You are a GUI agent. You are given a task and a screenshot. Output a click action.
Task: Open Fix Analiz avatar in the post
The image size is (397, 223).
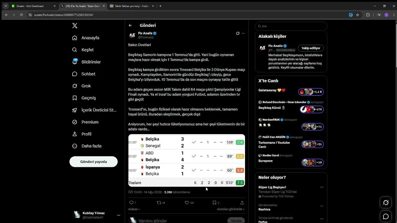[132, 35]
